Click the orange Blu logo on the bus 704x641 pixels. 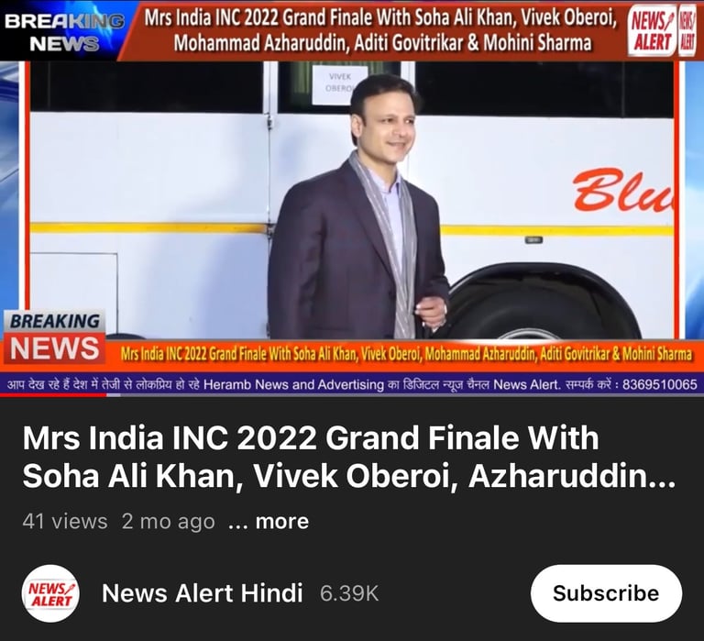(623, 190)
